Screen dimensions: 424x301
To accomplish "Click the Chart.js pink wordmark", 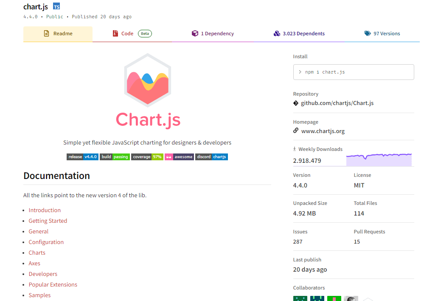I will [x=148, y=120].
